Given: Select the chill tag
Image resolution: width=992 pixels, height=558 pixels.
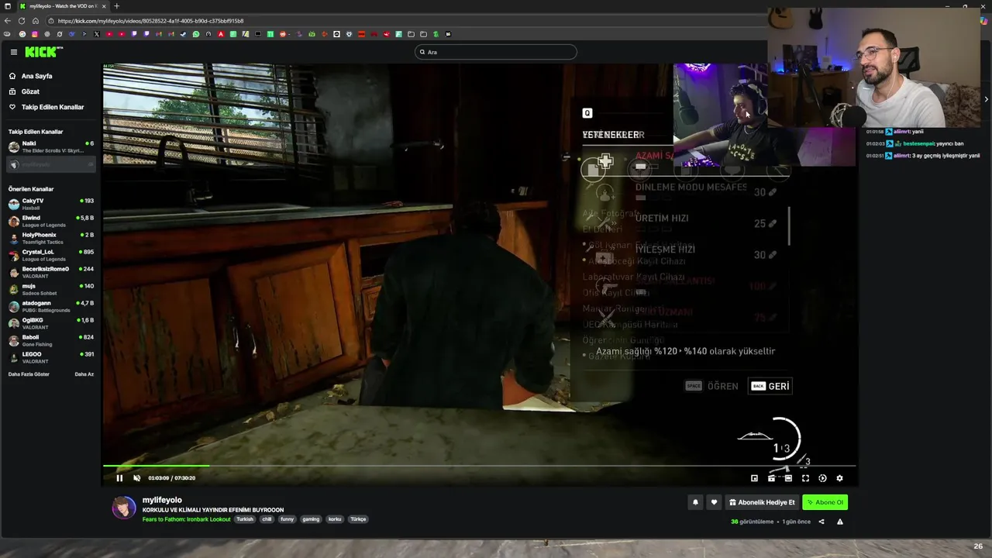Looking at the screenshot, I should (267, 519).
